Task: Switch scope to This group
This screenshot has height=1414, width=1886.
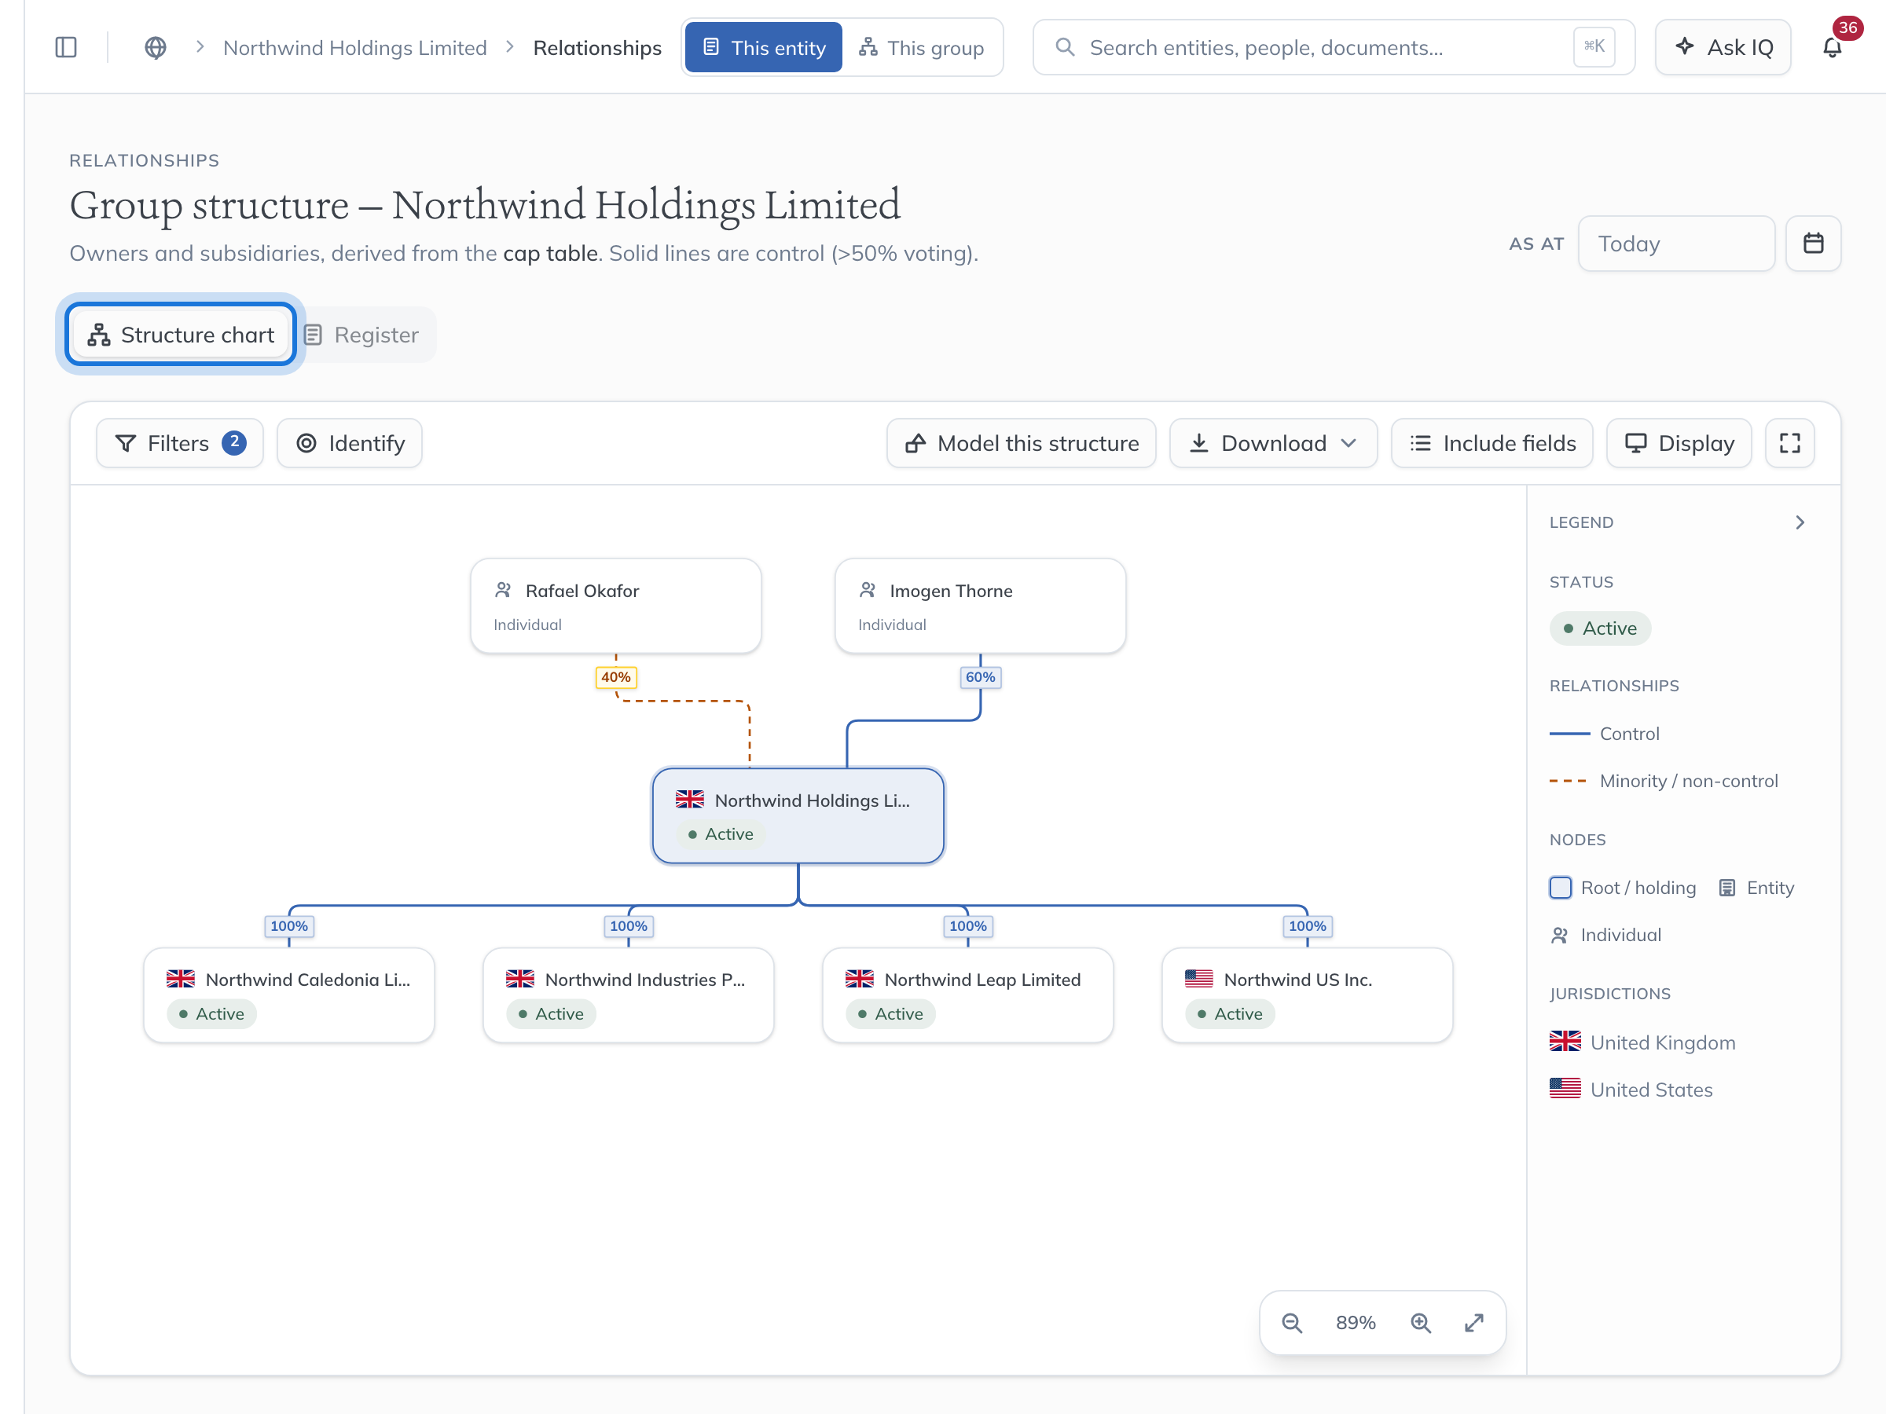Action: click(x=922, y=48)
